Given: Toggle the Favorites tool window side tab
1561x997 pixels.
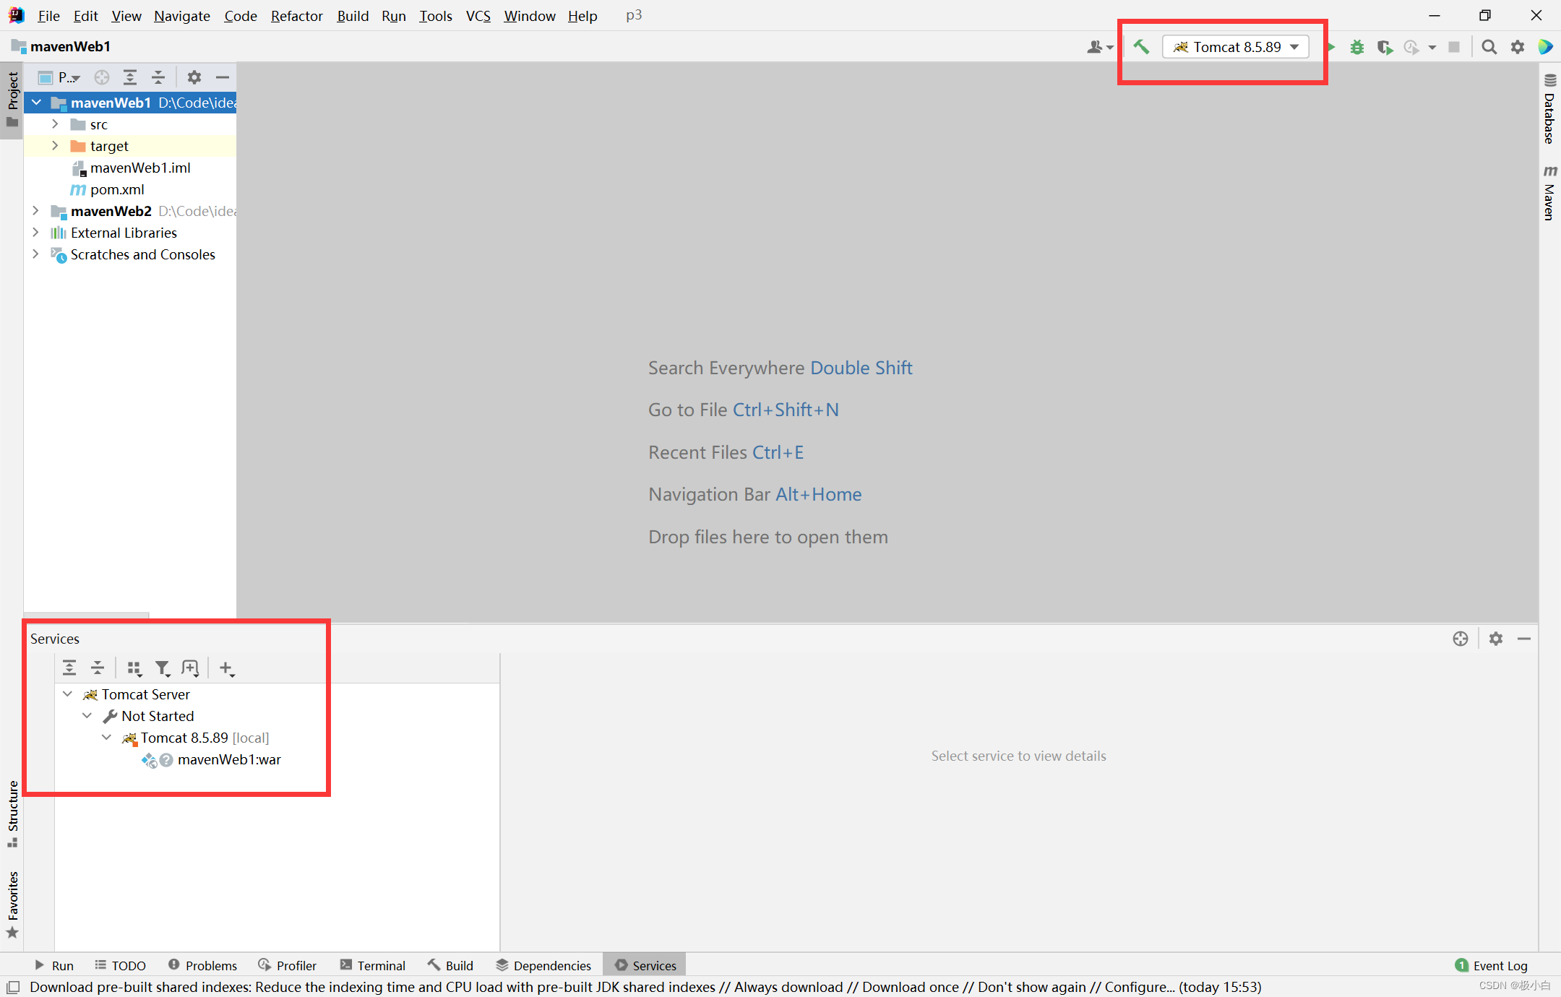Looking at the screenshot, I should click(x=12, y=904).
